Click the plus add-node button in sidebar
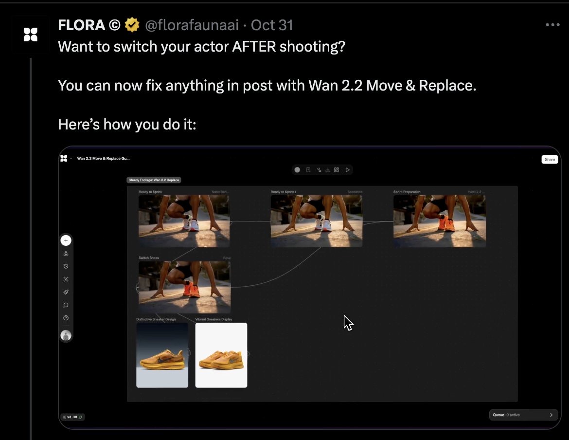The height and width of the screenshot is (440, 569). (66, 240)
